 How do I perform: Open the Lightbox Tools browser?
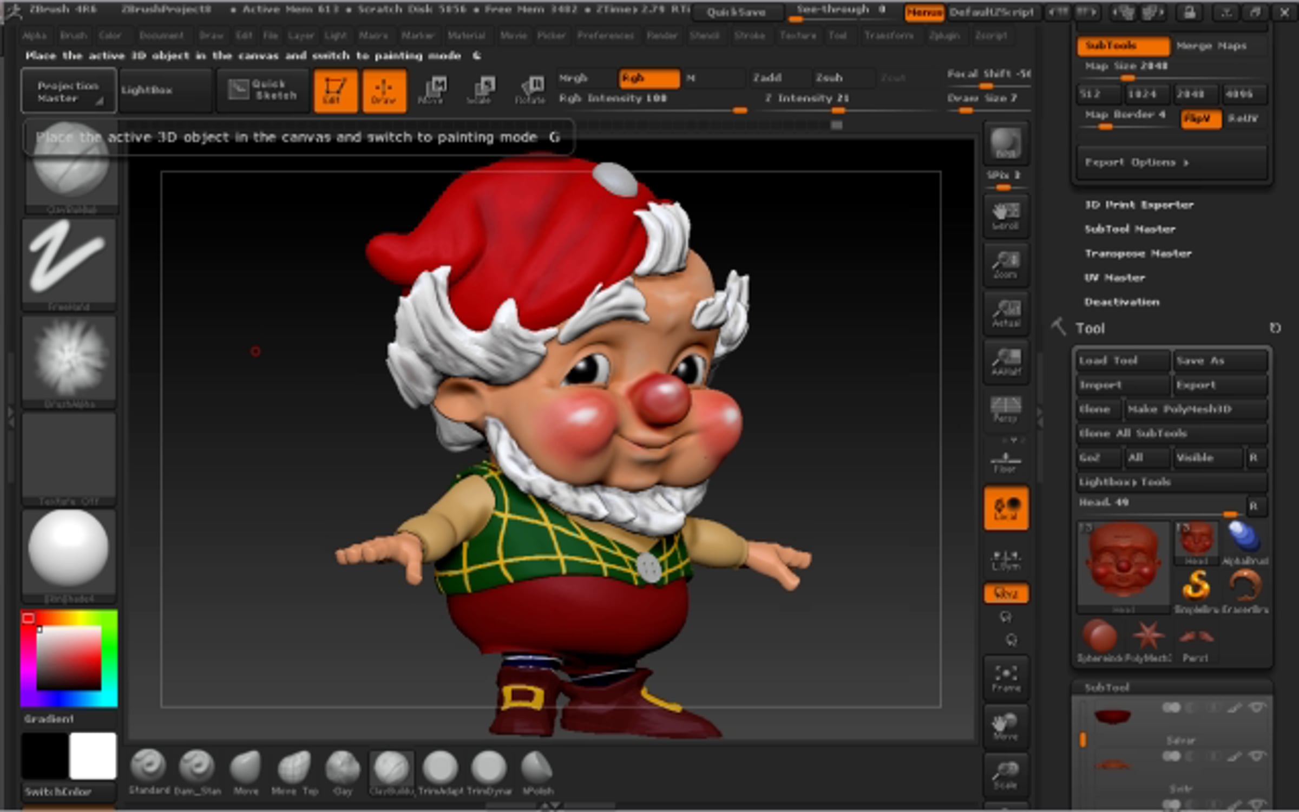pyautogui.click(x=1171, y=482)
